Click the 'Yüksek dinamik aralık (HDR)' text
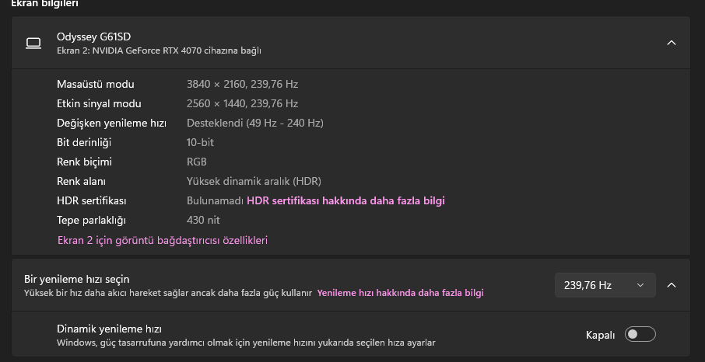Viewport: 705px width, 362px height. (254, 182)
